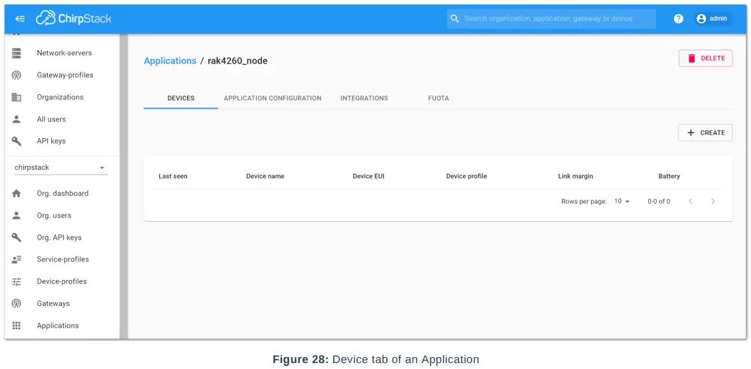The width and height of the screenshot is (751, 369).
Task: Switch to APPLICATION CONFIGURATION tab
Action: coord(273,98)
